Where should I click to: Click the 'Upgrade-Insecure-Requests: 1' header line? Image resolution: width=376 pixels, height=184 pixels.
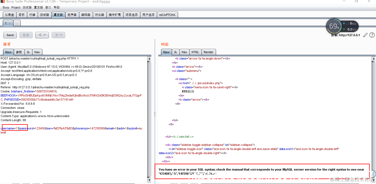click(x=21, y=112)
